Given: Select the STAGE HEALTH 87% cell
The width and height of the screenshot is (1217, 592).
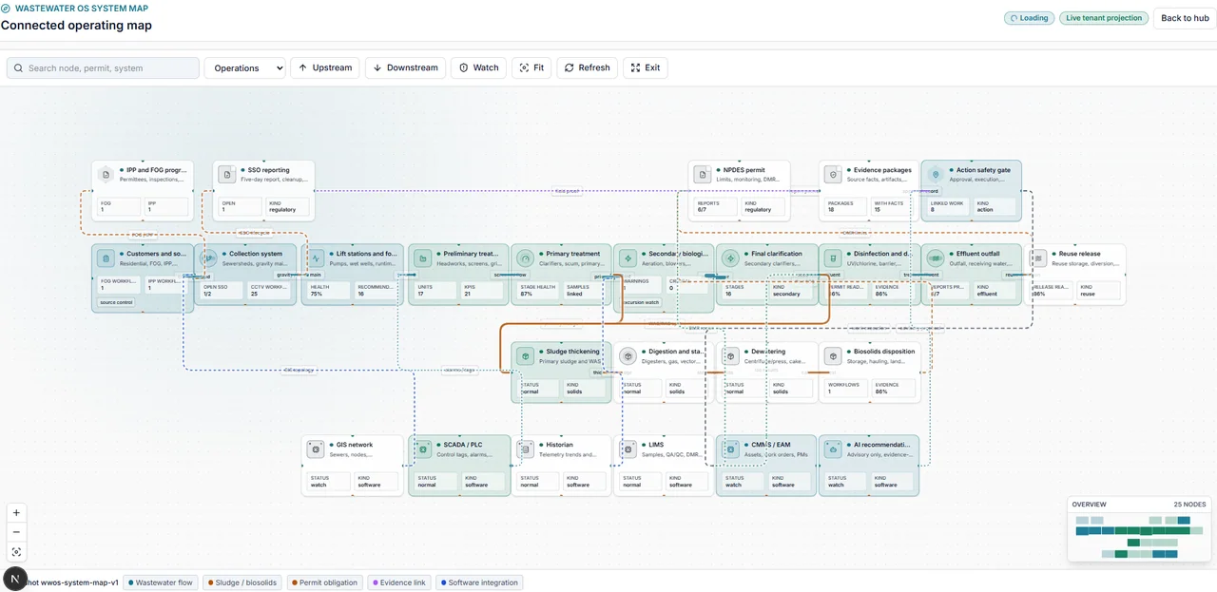Looking at the screenshot, I should pyautogui.click(x=538, y=290).
